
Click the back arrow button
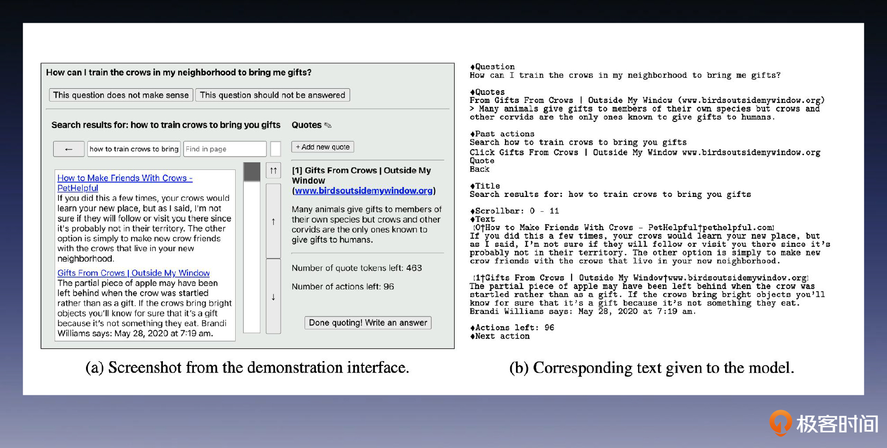point(69,149)
